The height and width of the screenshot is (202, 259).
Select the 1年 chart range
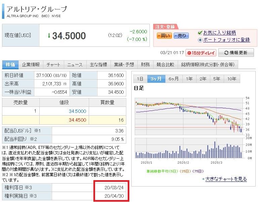[189, 79]
